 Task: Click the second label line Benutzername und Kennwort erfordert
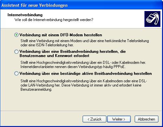[x=54, y=56]
